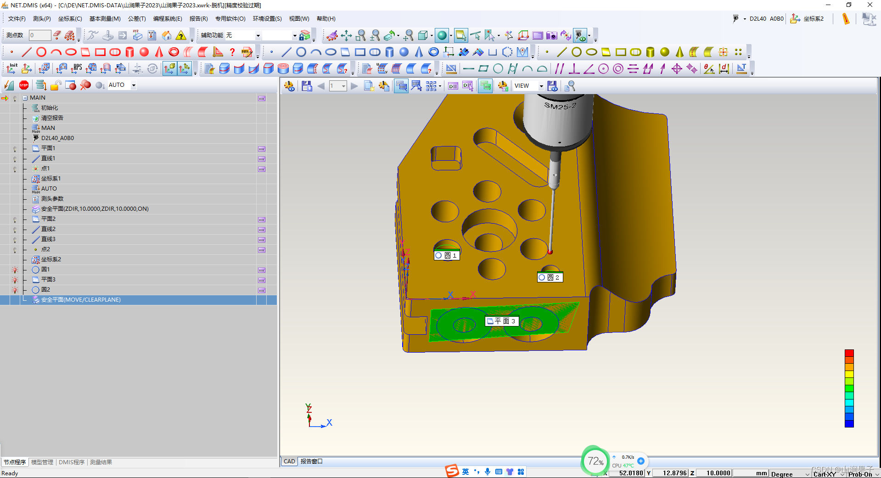881x478 pixels.
Task: Open the VIEW dropdown in CAD toolbar
Action: (x=541, y=86)
